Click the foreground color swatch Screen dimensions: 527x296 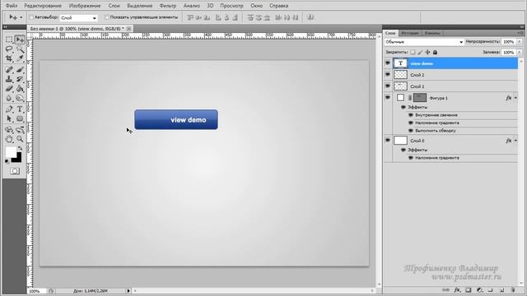click(x=11, y=151)
